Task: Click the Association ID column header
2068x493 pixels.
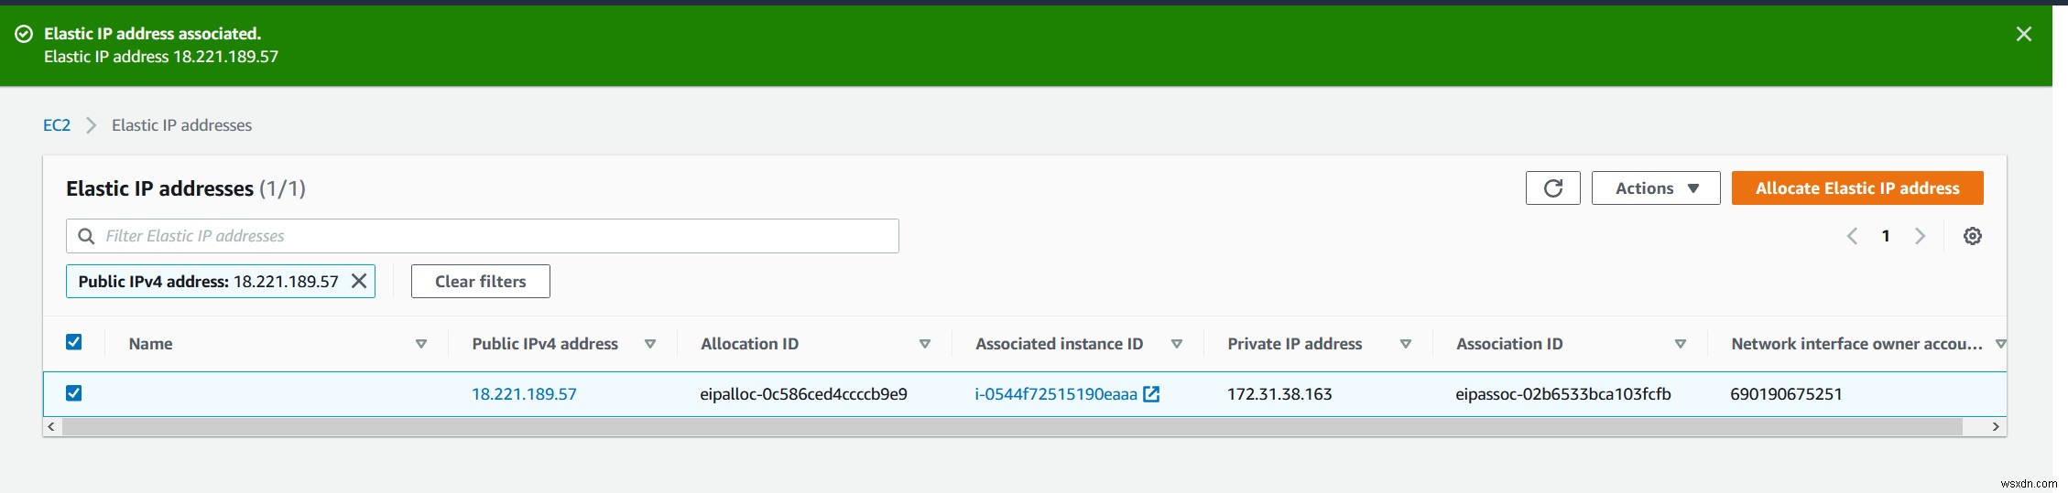Action: click(1509, 344)
